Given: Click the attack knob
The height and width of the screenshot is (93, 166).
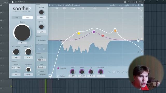Looking at the screenshot, I should click(41, 12).
